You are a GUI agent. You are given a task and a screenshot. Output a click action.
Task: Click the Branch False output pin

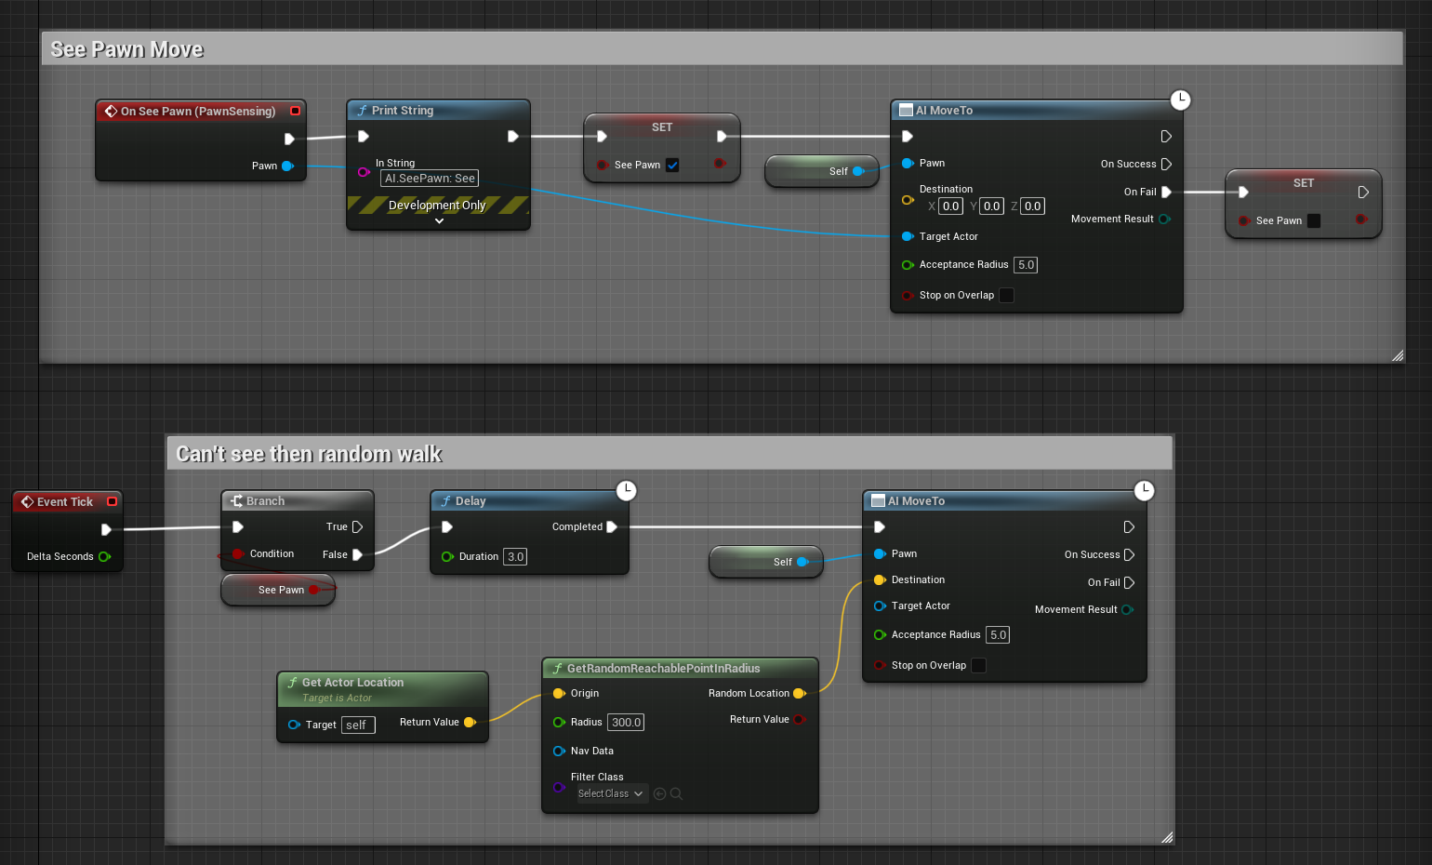coord(357,554)
